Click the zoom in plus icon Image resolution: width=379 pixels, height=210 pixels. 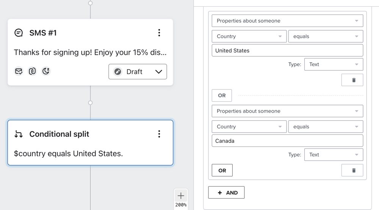tap(181, 196)
